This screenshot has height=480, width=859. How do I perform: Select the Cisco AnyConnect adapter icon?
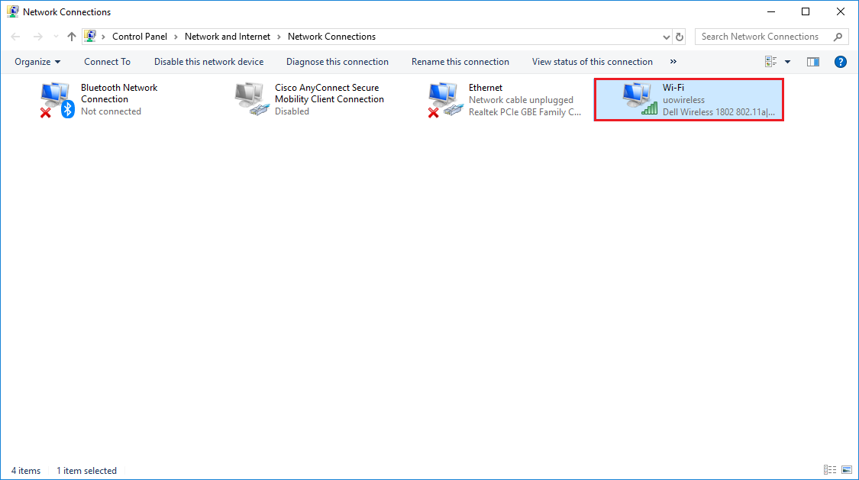tap(251, 99)
